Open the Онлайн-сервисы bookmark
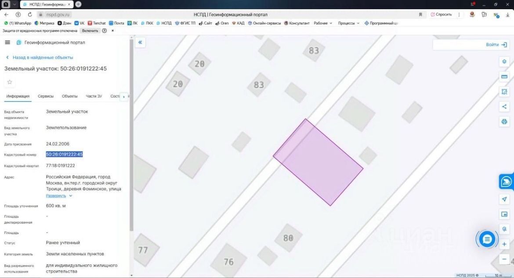 (x=264, y=23)
